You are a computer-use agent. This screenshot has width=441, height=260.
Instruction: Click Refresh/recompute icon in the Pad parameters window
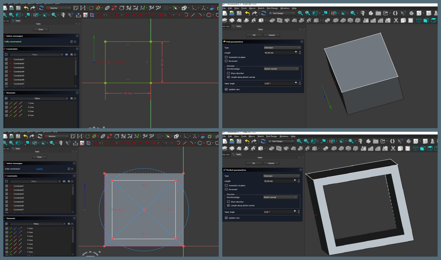click(264, 13)
